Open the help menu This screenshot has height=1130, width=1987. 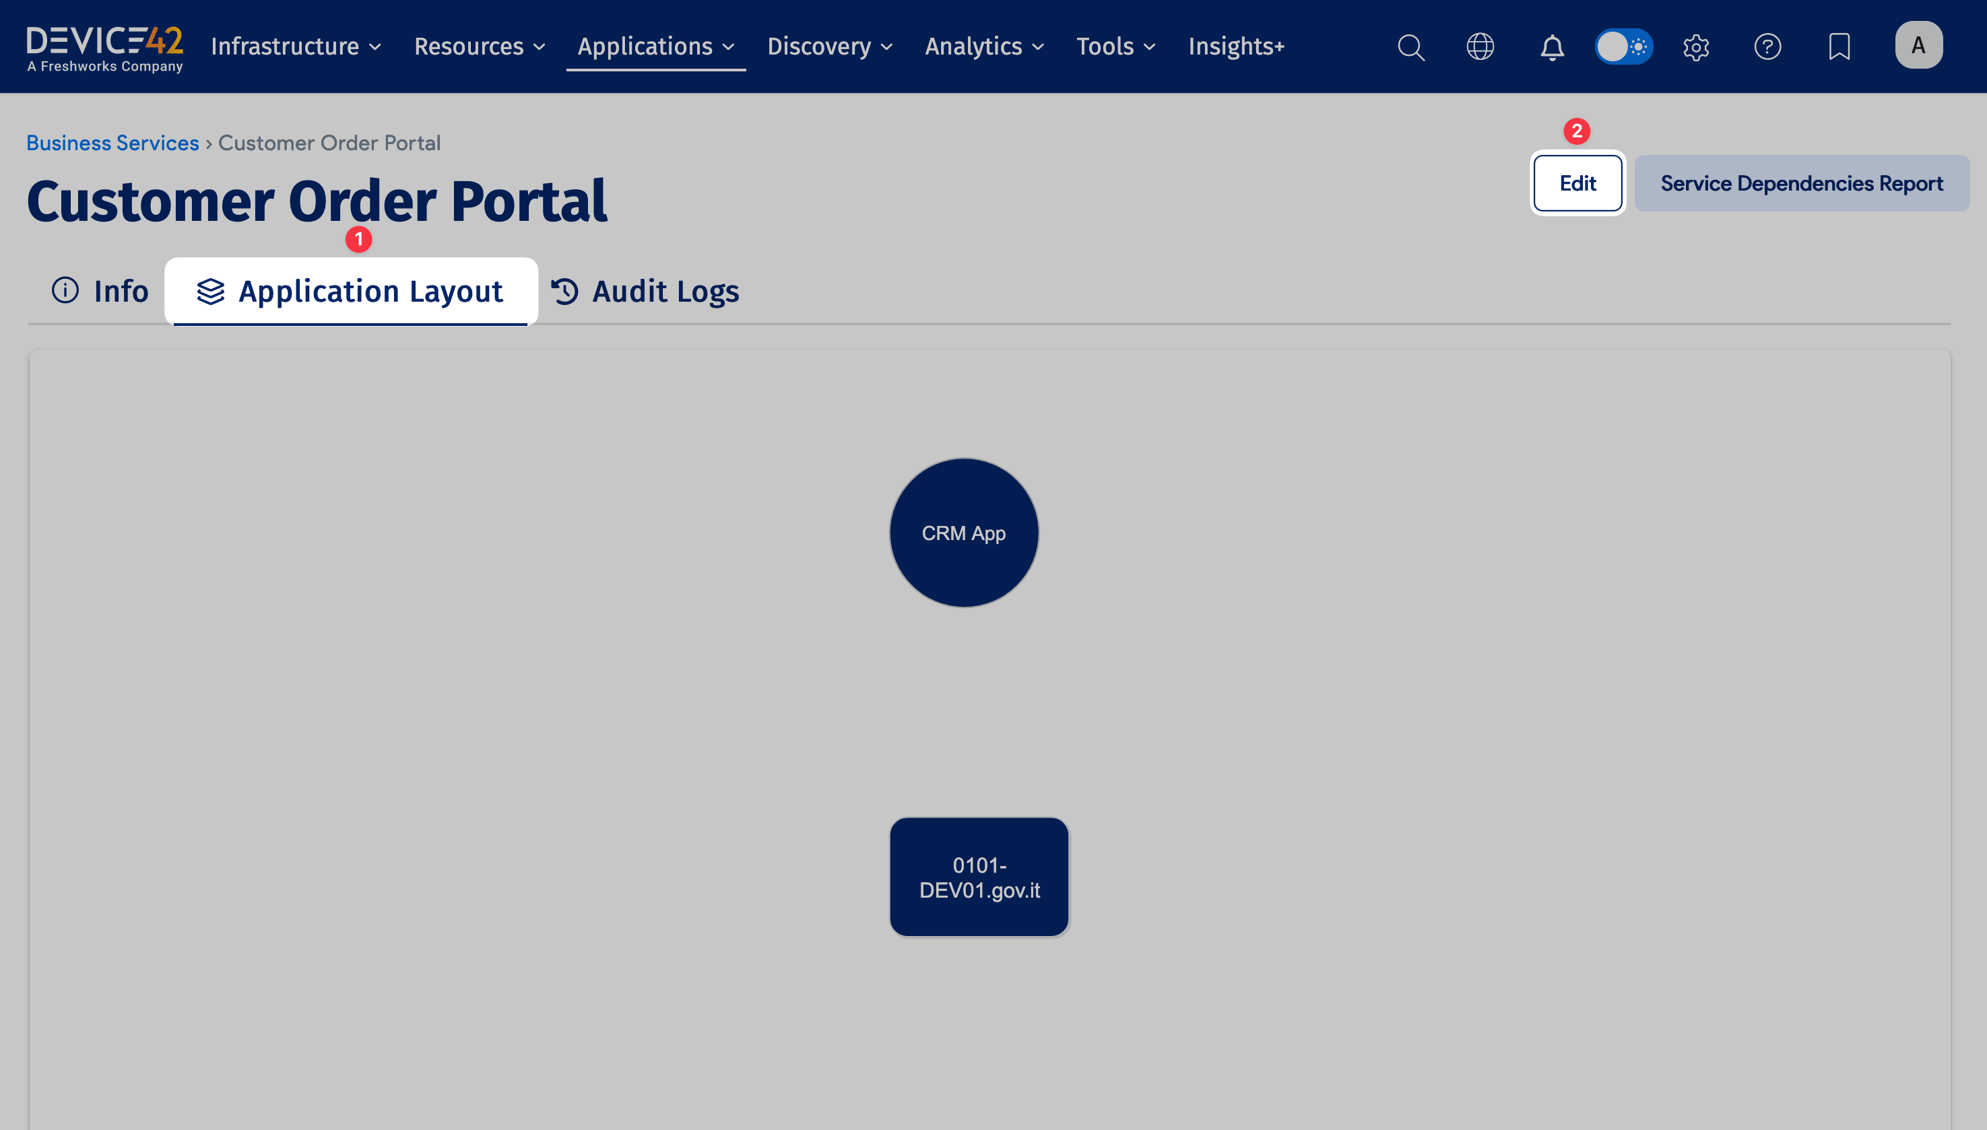point(1768,47)
